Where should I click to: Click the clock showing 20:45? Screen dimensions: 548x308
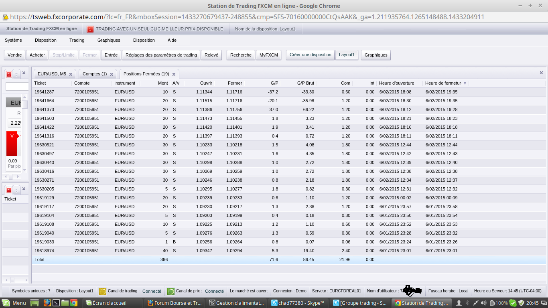tap(533, 303)
